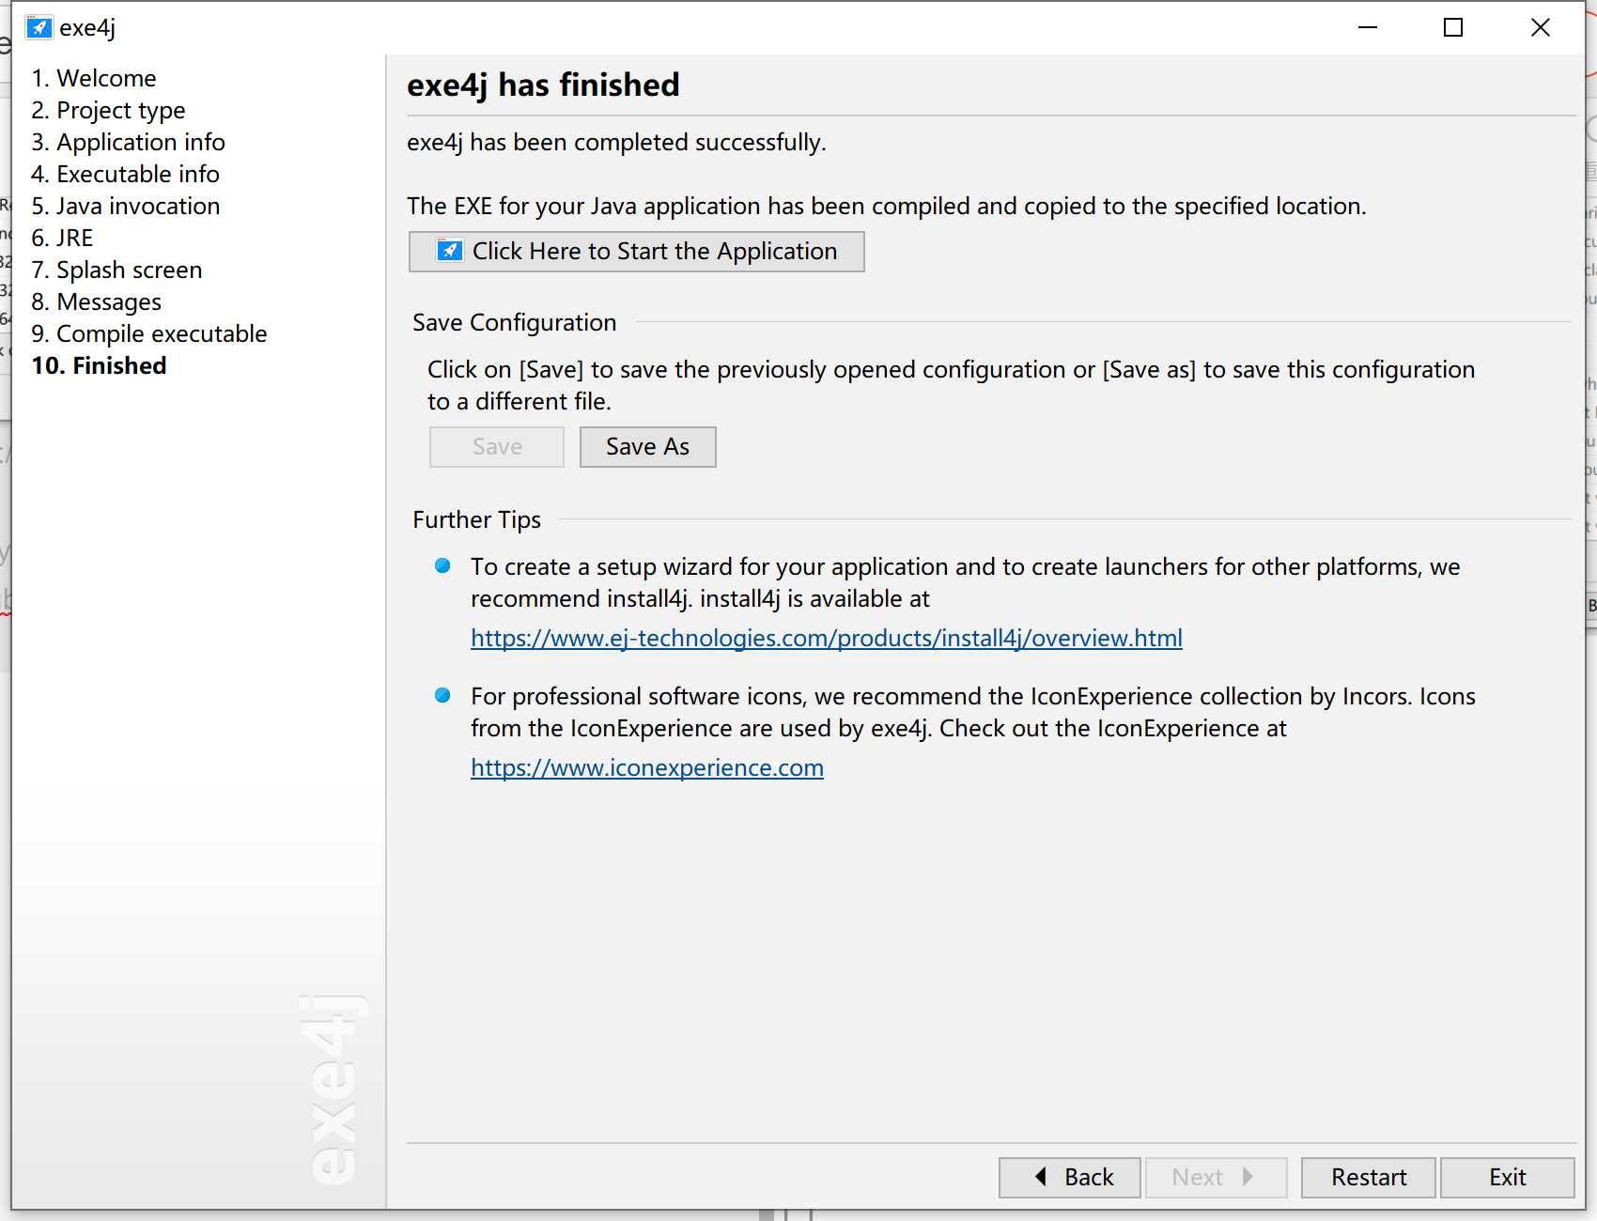Click the 'Save Configuration' section label
The width and height of the screenshot is (1597, 1221).
[x=515, y=322]
